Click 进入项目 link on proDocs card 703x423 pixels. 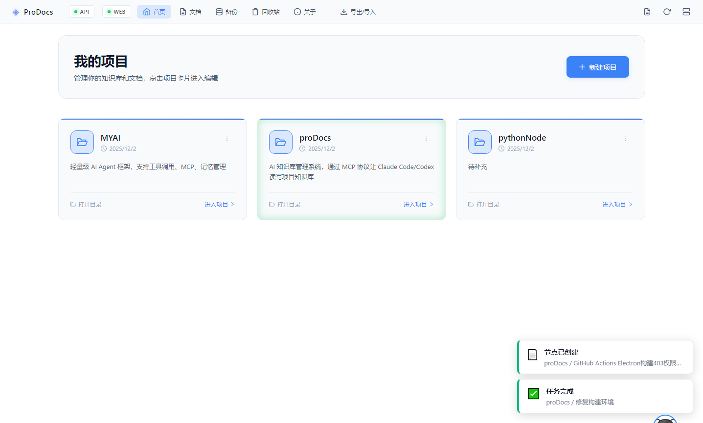pyautogui.click(x=418, y=204)
